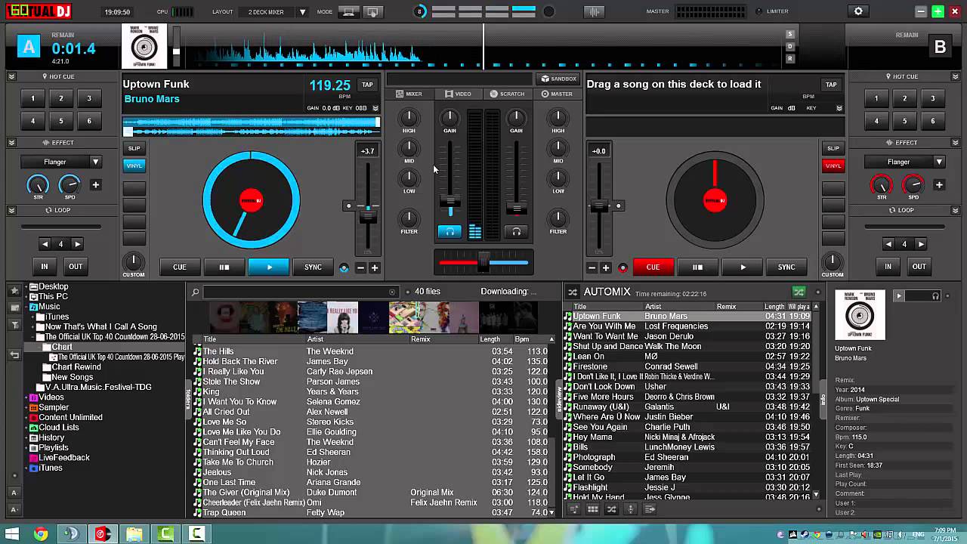The width and height of the screenshot is (967, 544).
Task: Click the SANDBOX icon above the mixer
Action: pos(558,79)
